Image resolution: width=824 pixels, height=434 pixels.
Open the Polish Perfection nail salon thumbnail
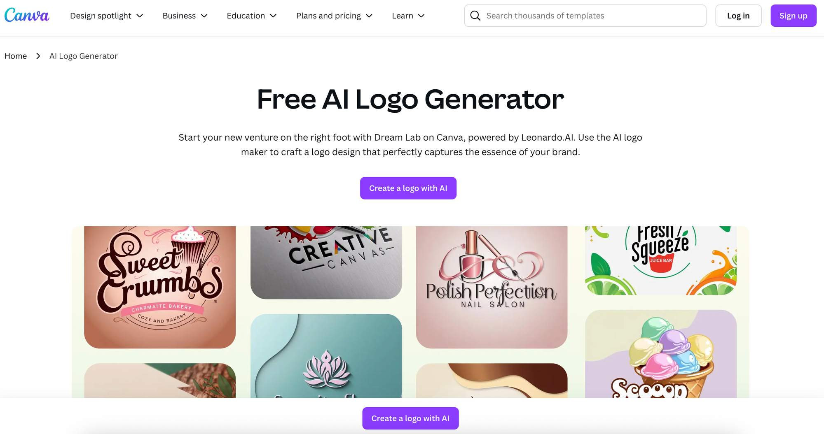pyautogui.click(x=492, y=287)
